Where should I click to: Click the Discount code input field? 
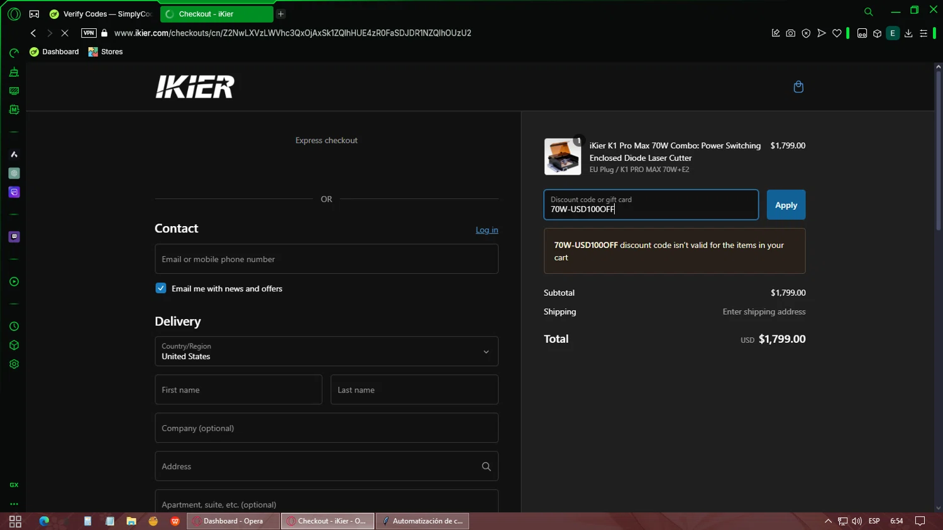651,205
